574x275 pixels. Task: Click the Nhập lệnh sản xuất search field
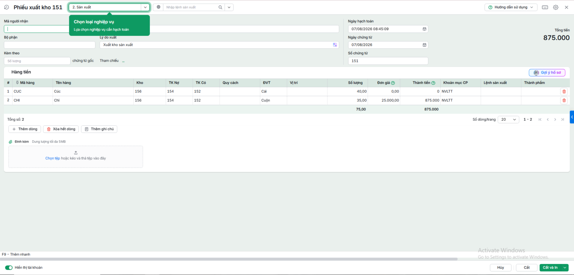(191, 7)
